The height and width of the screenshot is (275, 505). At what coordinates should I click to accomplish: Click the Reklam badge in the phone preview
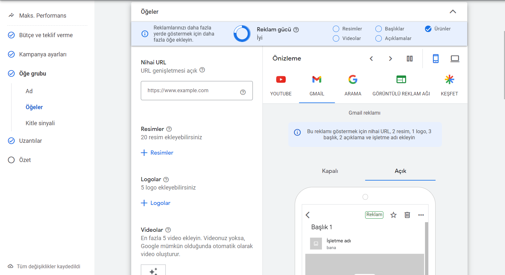click(374, 215)
